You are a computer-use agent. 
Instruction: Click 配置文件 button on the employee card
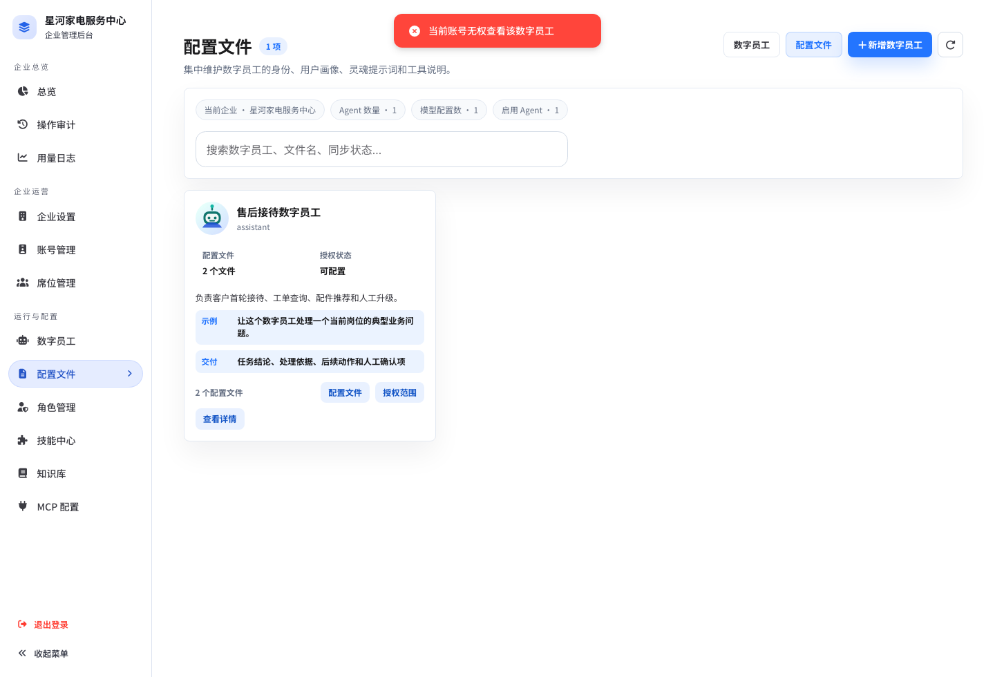[345, 392]
